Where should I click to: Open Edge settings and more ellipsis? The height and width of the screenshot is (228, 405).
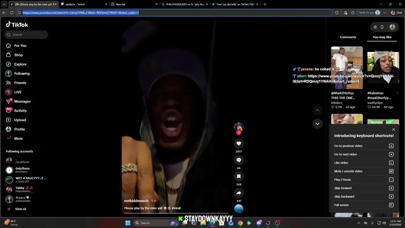[385, 13]
